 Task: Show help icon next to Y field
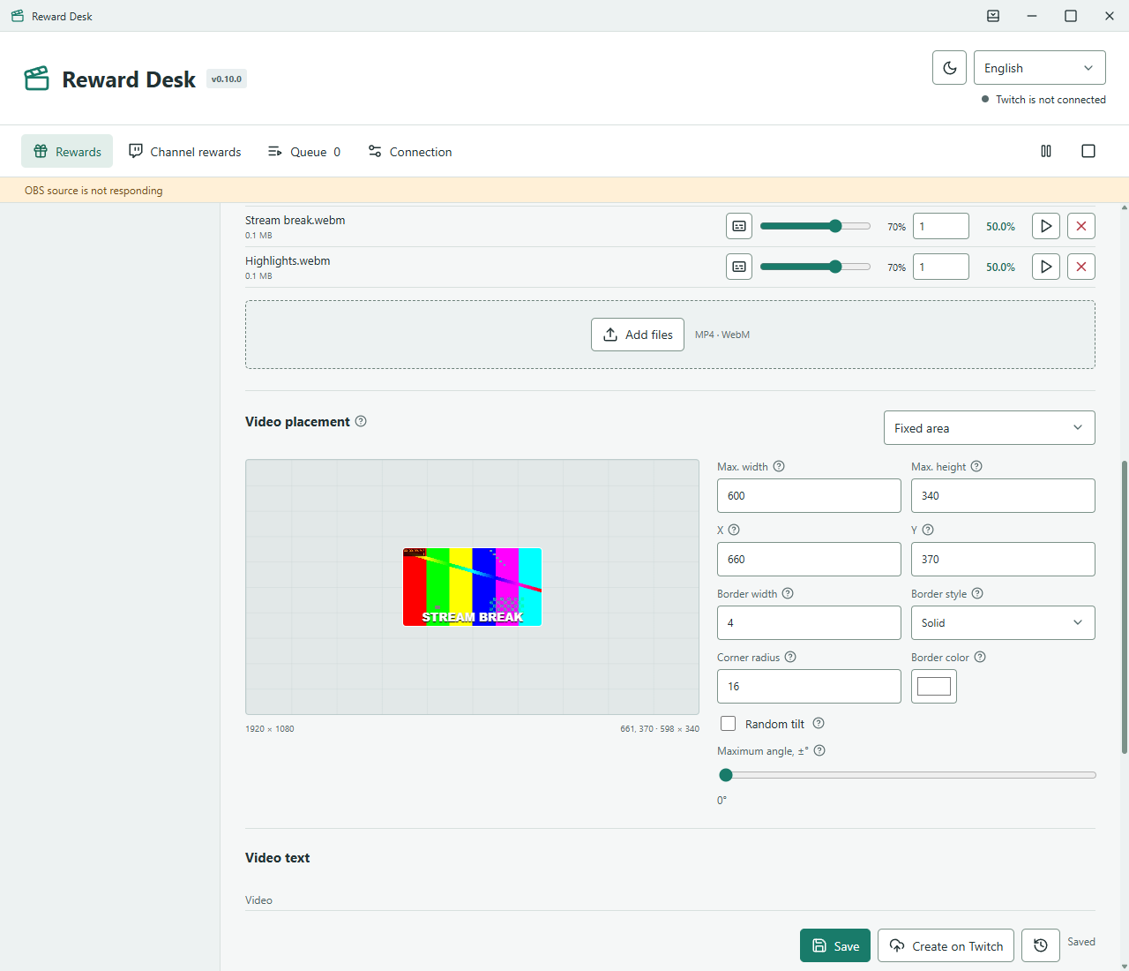click(928, 530)
